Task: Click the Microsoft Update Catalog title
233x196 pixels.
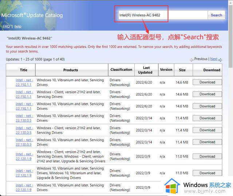Action: click(x=32, y=15)
